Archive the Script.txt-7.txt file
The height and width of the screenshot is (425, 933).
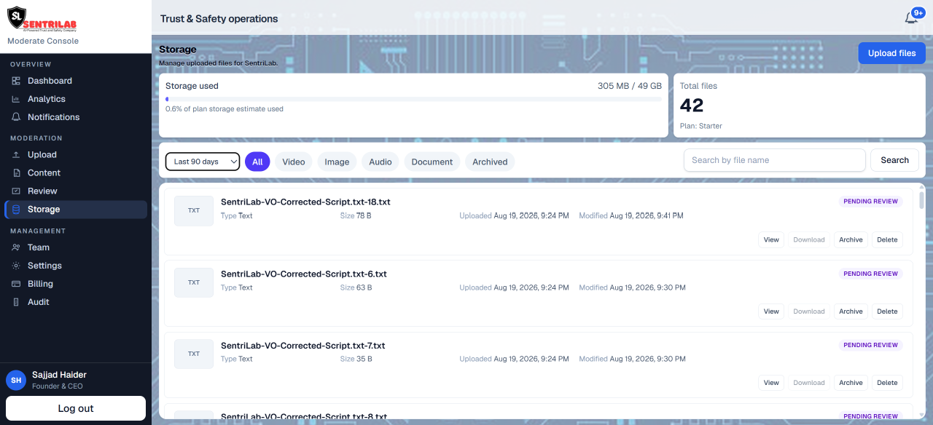point(851,383)
